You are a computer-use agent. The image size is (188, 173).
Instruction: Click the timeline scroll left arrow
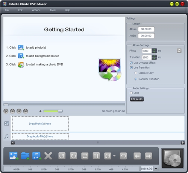(13, 142)
